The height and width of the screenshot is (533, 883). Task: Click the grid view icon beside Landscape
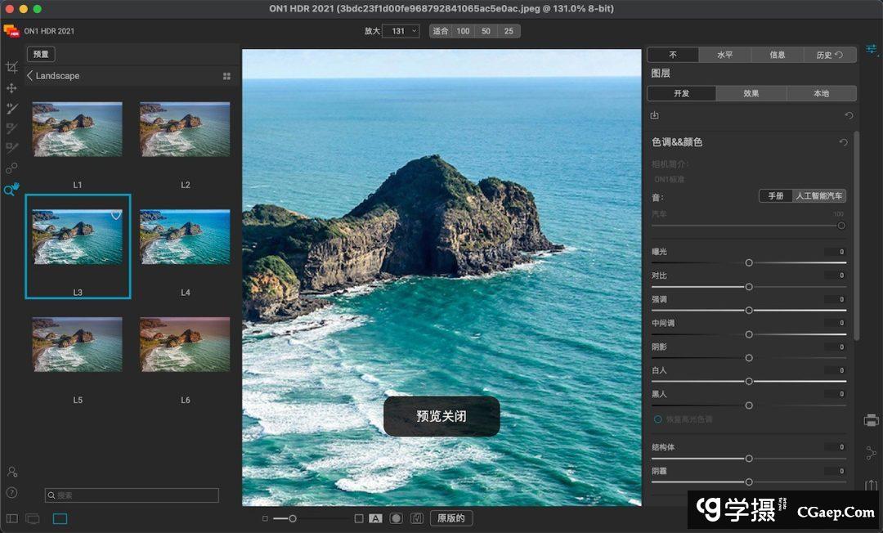click(226, 76)
